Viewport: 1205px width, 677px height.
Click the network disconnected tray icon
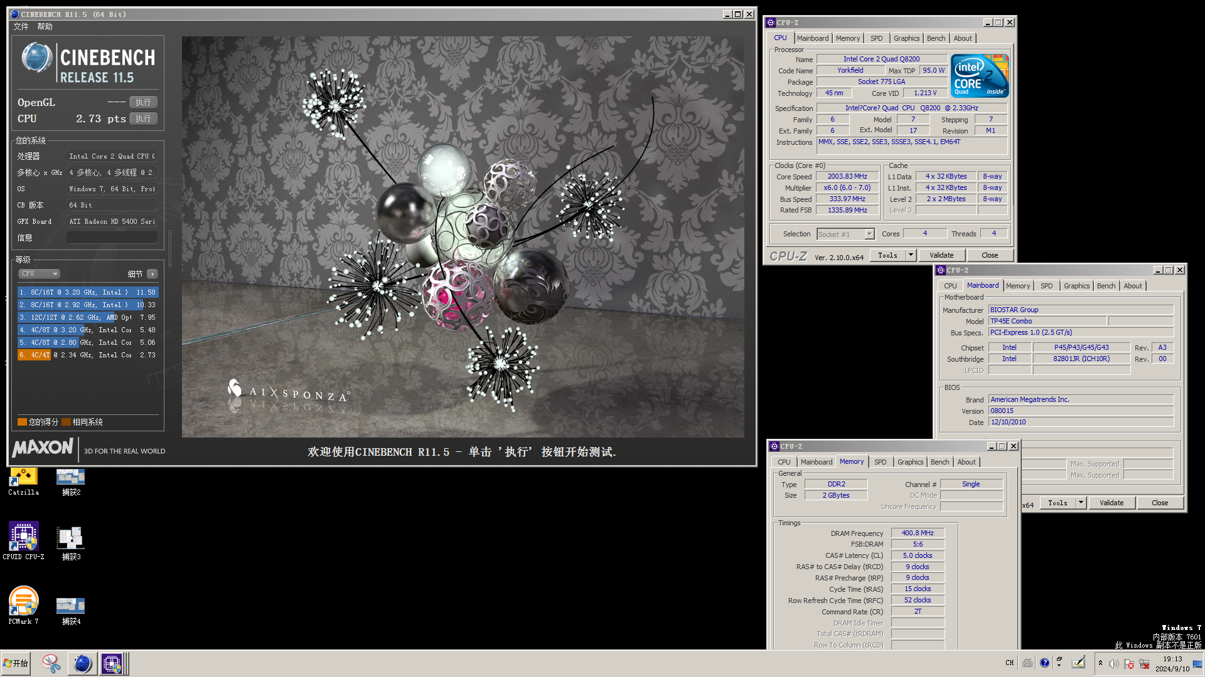point(1144,663)
